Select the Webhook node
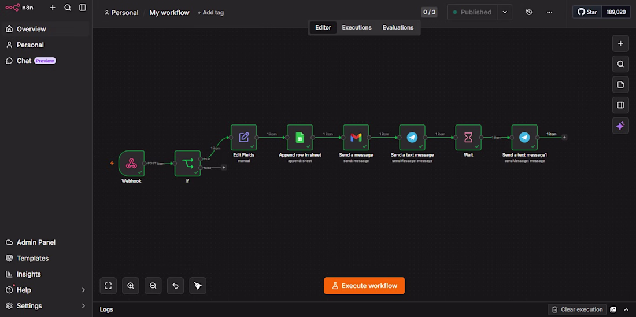 tap(131, 163)
